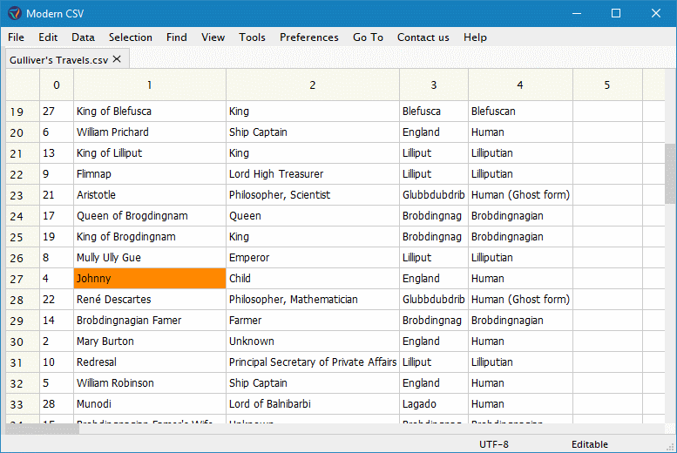The height and width of the screenshot is (453, 677).
Task: Select column header 0
Action: [x=57, y=85]
